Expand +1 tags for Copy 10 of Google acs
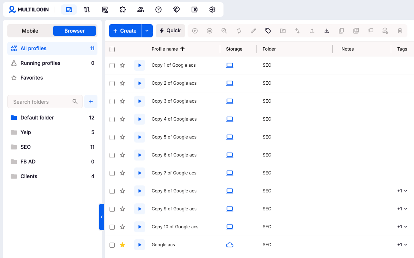Screen dimensions: 414x258 [402, 227]
